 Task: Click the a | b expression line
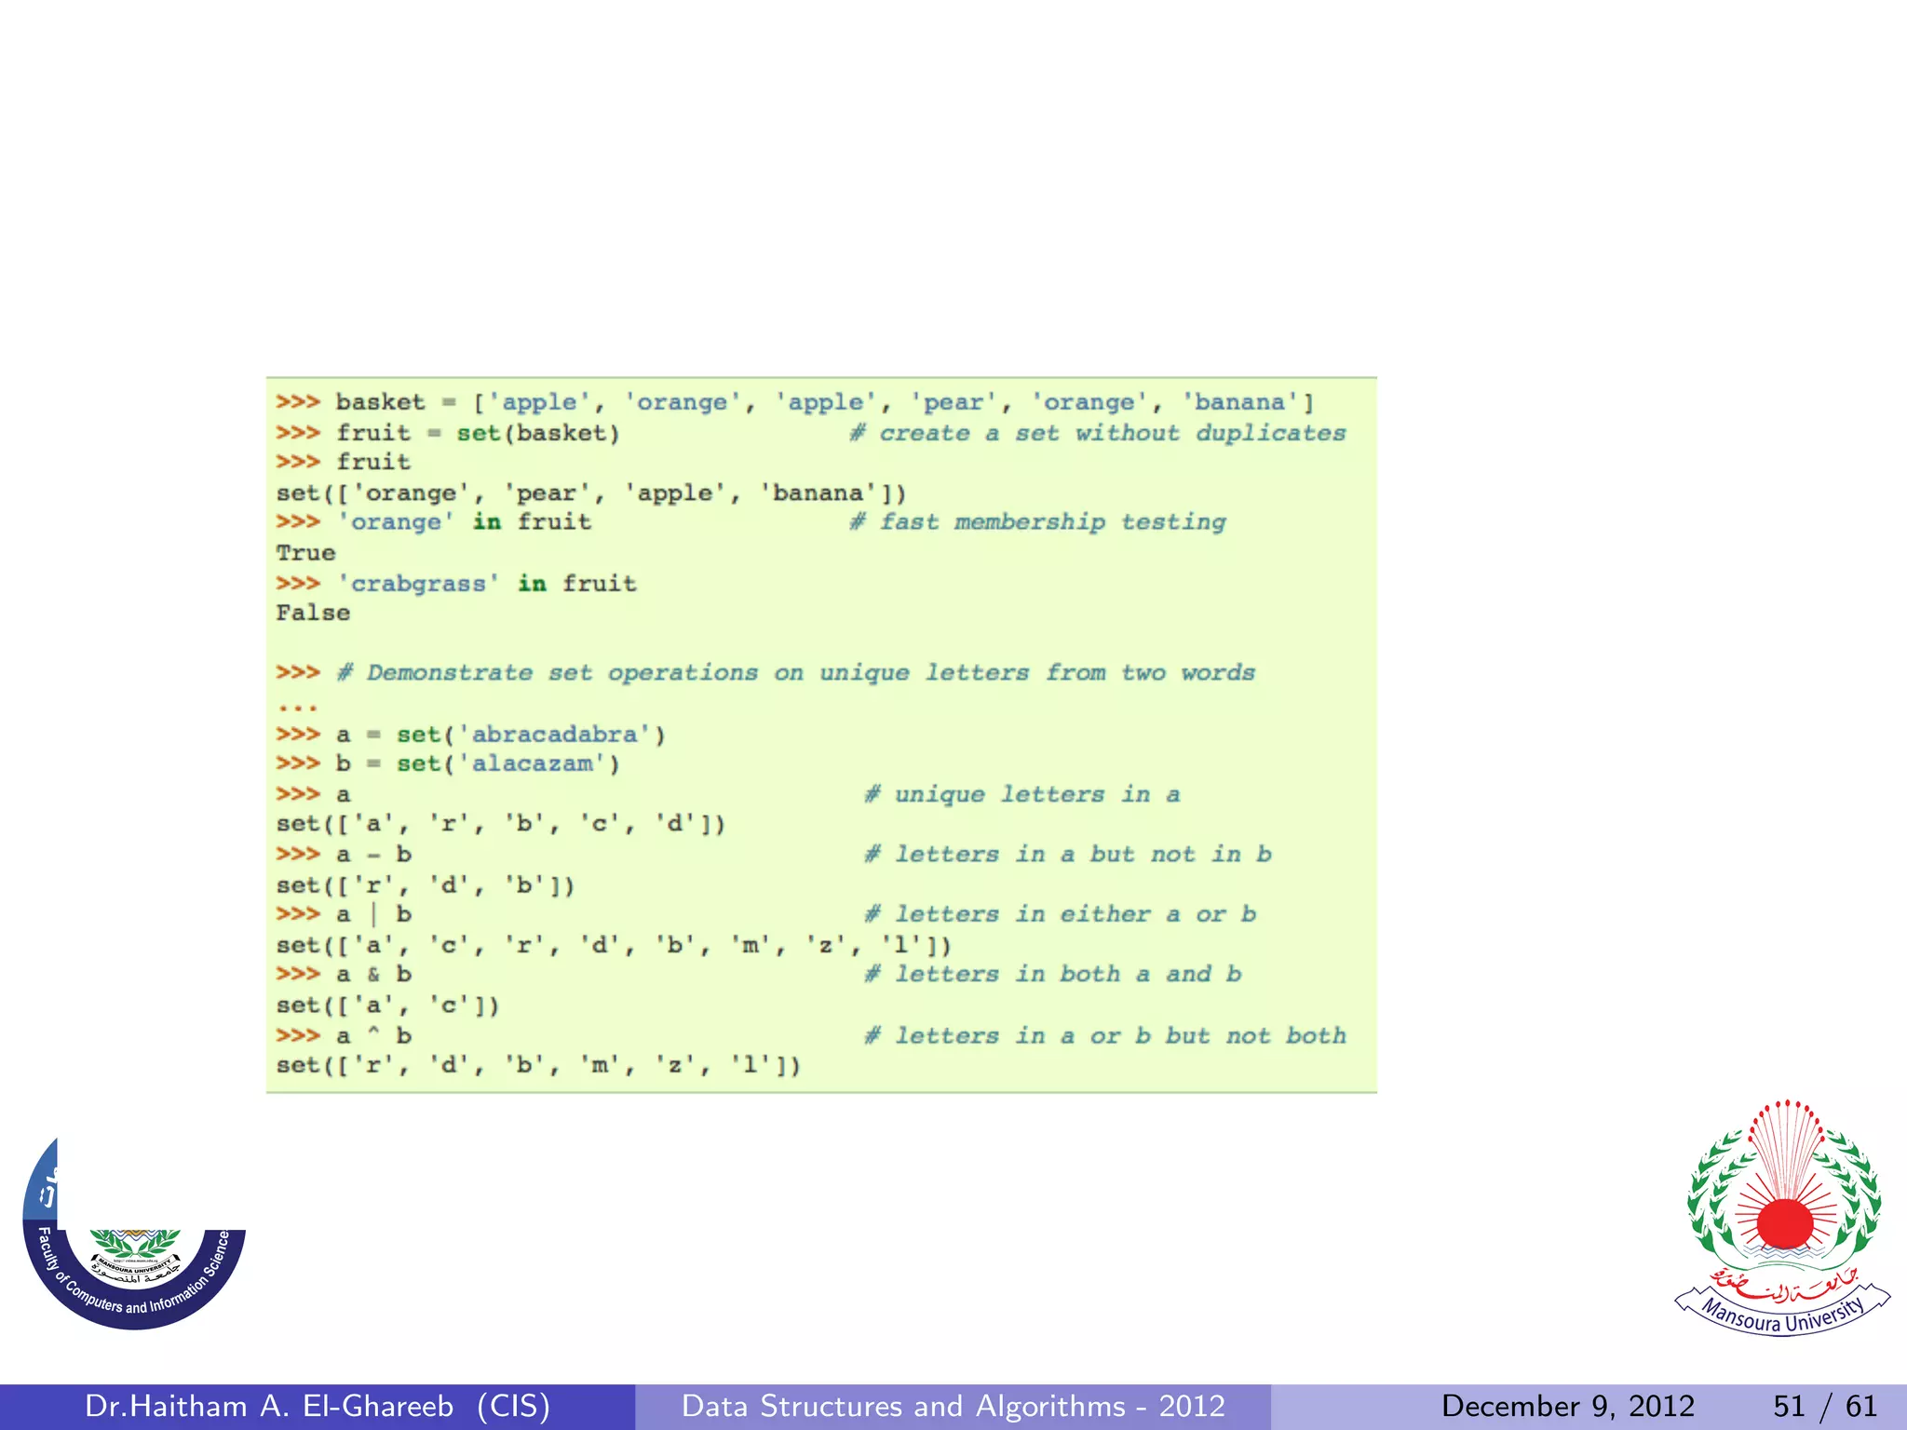point(344,914)
